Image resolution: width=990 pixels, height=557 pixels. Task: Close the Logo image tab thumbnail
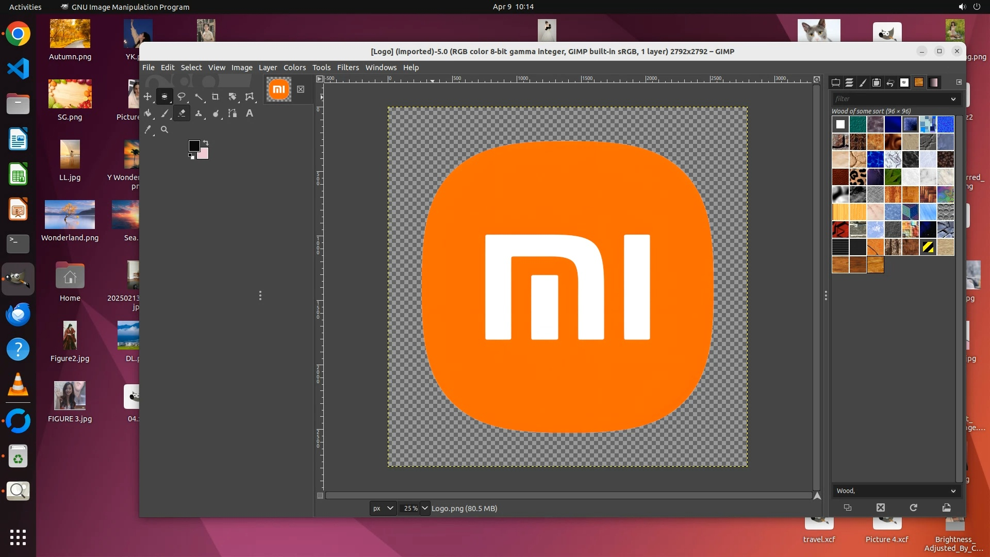(301, 89)
